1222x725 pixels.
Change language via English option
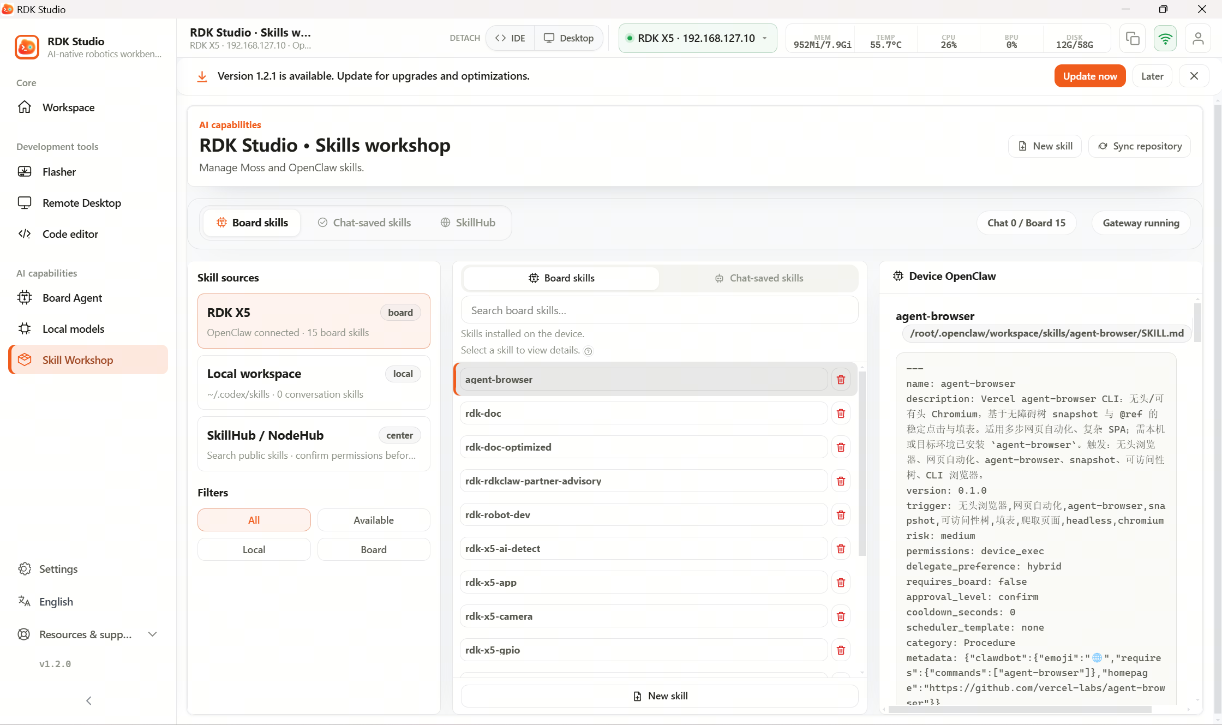click(x=88, y=602)
